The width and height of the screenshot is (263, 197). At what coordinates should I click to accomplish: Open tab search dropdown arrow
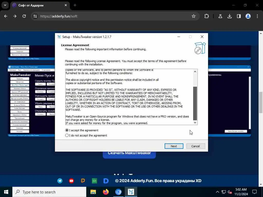pos(5,5)
